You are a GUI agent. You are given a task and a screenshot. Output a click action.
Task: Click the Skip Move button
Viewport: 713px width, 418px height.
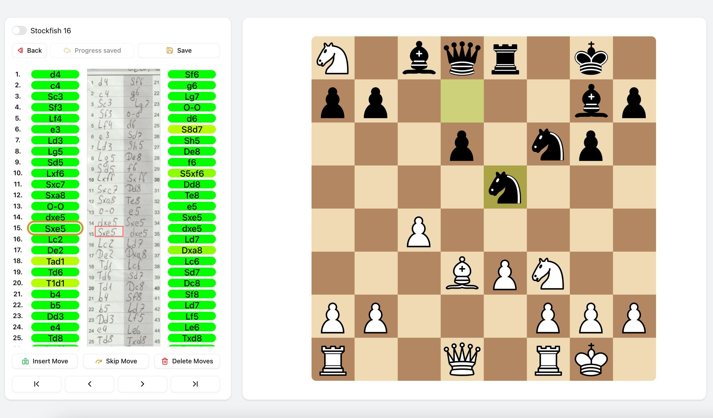(x=116, y=361)
